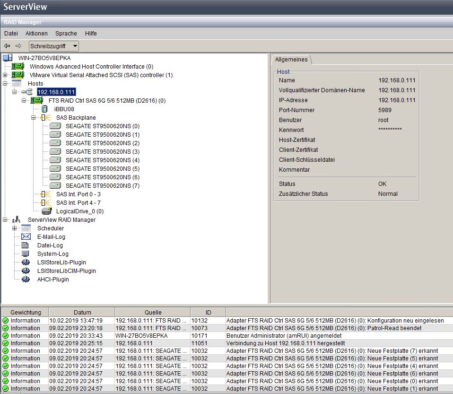Select the Allgemeines tab

pyautogui.click(x=291, y=60)
